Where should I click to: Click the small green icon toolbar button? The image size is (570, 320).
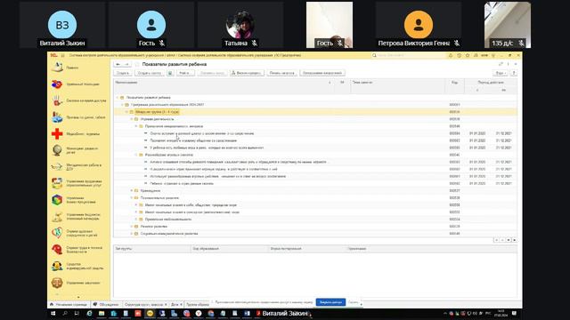170,73
